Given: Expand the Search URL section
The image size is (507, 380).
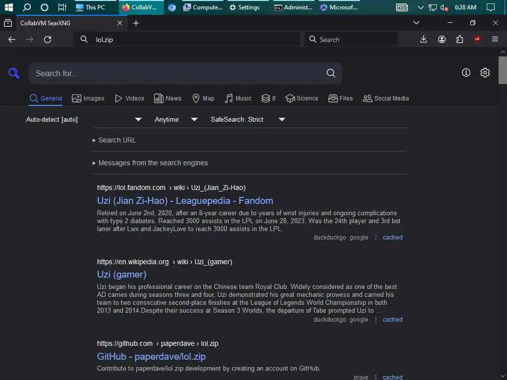Looking at the screenshot, I should click(x=114, y=140).
